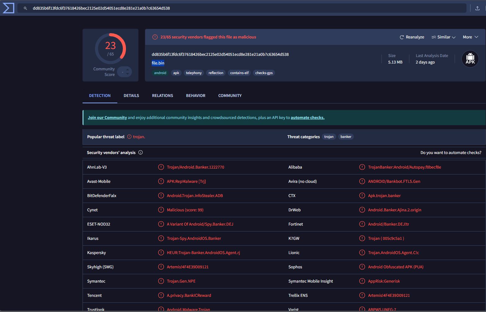Viewport: 486px width, 312px height.
Task: Click K7GW detection alert icon
Action: tap(362, 238)
